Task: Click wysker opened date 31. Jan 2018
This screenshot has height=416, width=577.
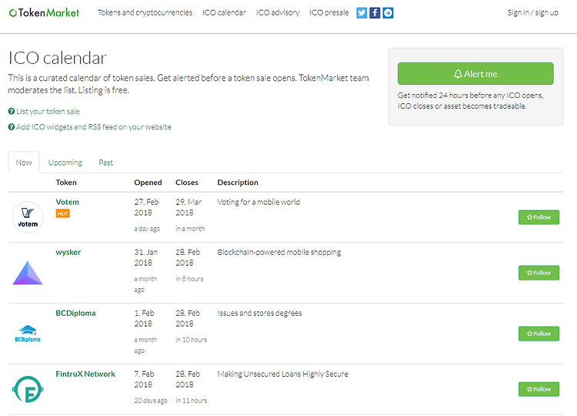Action: point(145,257)
